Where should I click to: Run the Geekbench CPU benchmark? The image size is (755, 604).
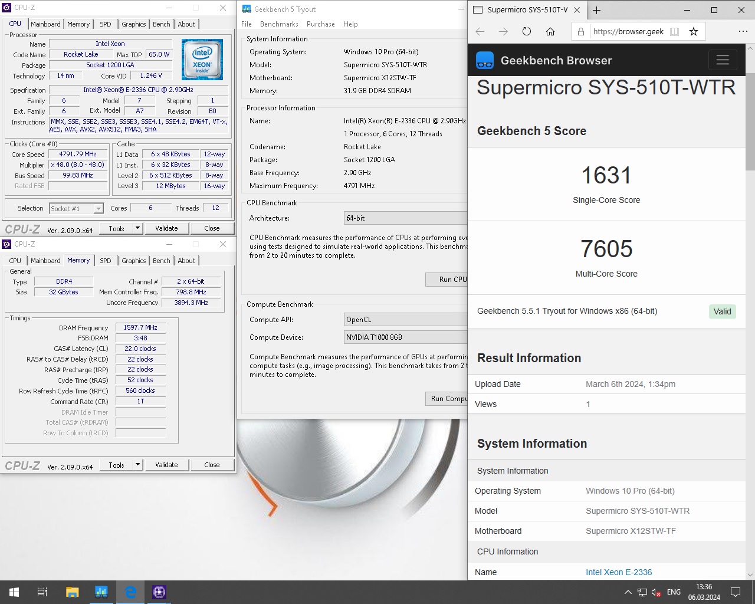point(447,280)
